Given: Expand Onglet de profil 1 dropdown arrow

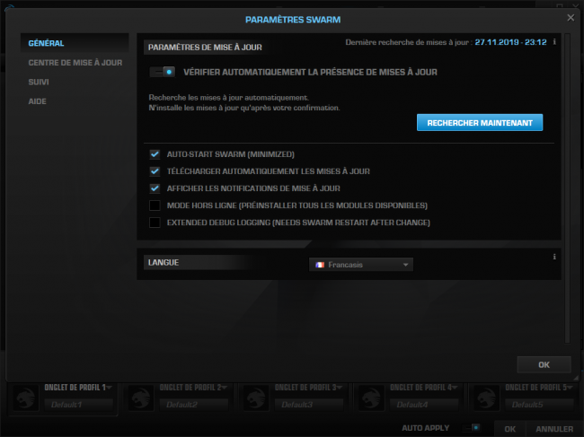Looking at the screenshot, I should (109, 388).
